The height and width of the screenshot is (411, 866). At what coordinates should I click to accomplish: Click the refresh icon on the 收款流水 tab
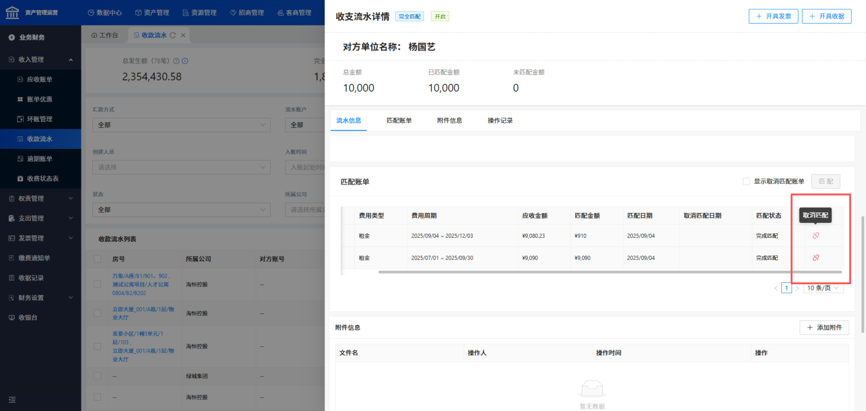coord(173,35)
